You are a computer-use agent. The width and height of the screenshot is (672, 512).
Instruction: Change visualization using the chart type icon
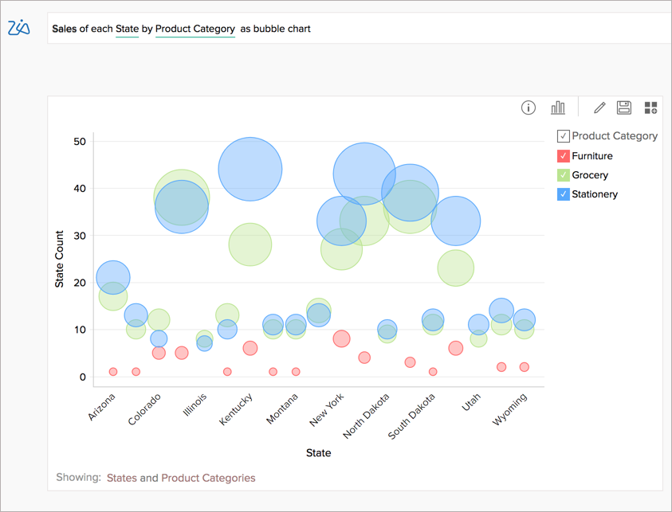[558, 107]
